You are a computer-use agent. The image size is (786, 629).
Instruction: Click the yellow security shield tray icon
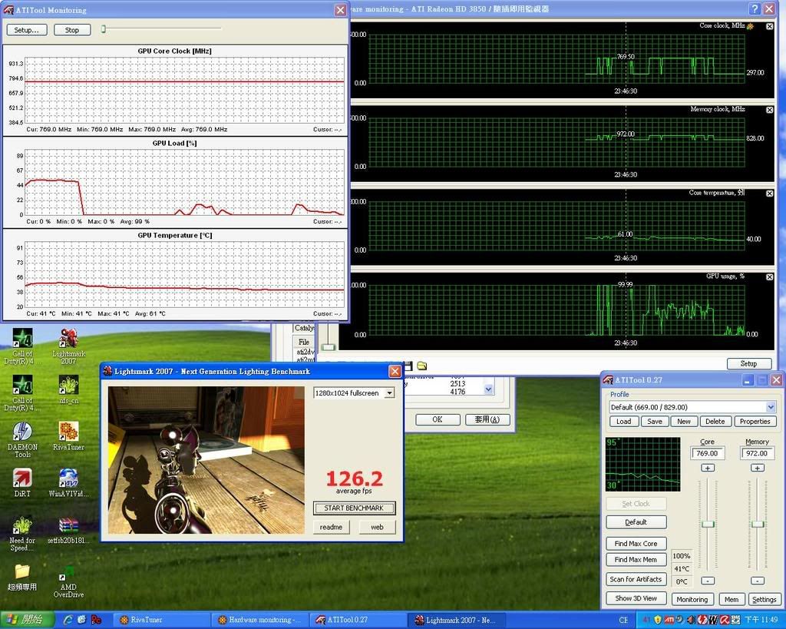pos(658,620)
